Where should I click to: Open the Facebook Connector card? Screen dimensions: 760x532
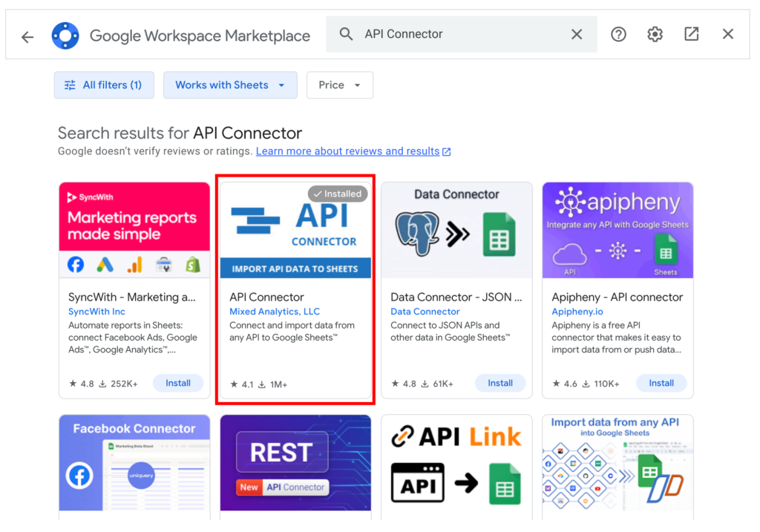coord(134,467)
